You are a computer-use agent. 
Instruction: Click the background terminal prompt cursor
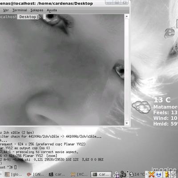click(16, 167)
